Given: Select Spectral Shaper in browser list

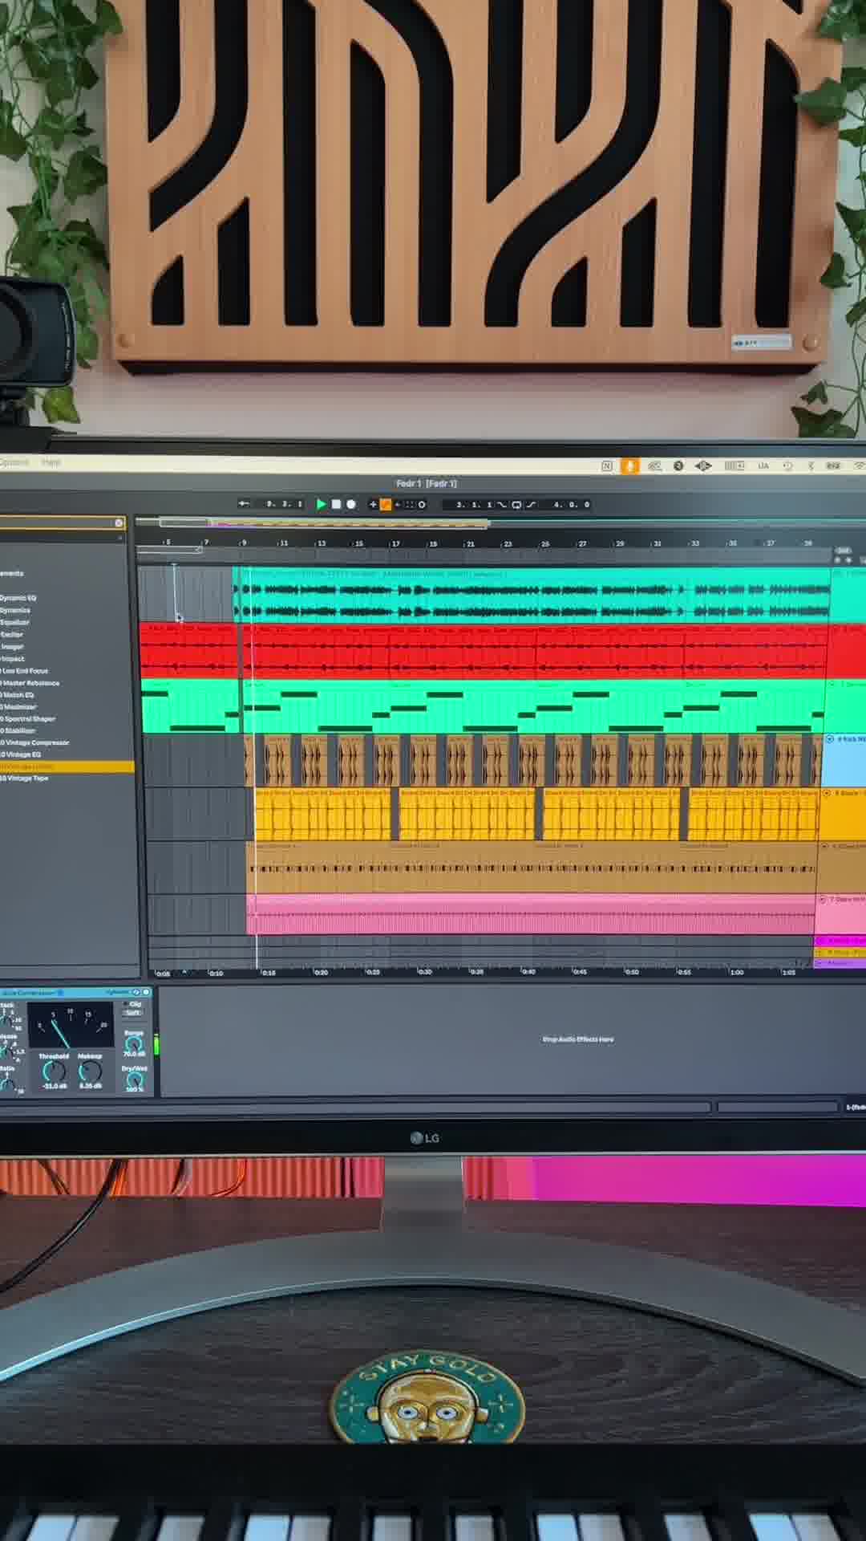Looking at the screenshot, I should click(x=29, y=719).
